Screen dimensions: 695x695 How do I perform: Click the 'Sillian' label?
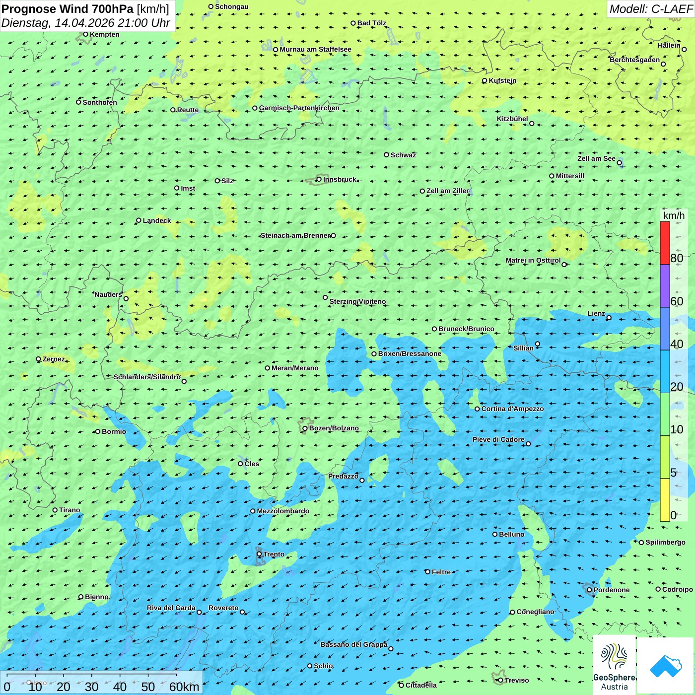pyautogui.click(x=523, y=348)
